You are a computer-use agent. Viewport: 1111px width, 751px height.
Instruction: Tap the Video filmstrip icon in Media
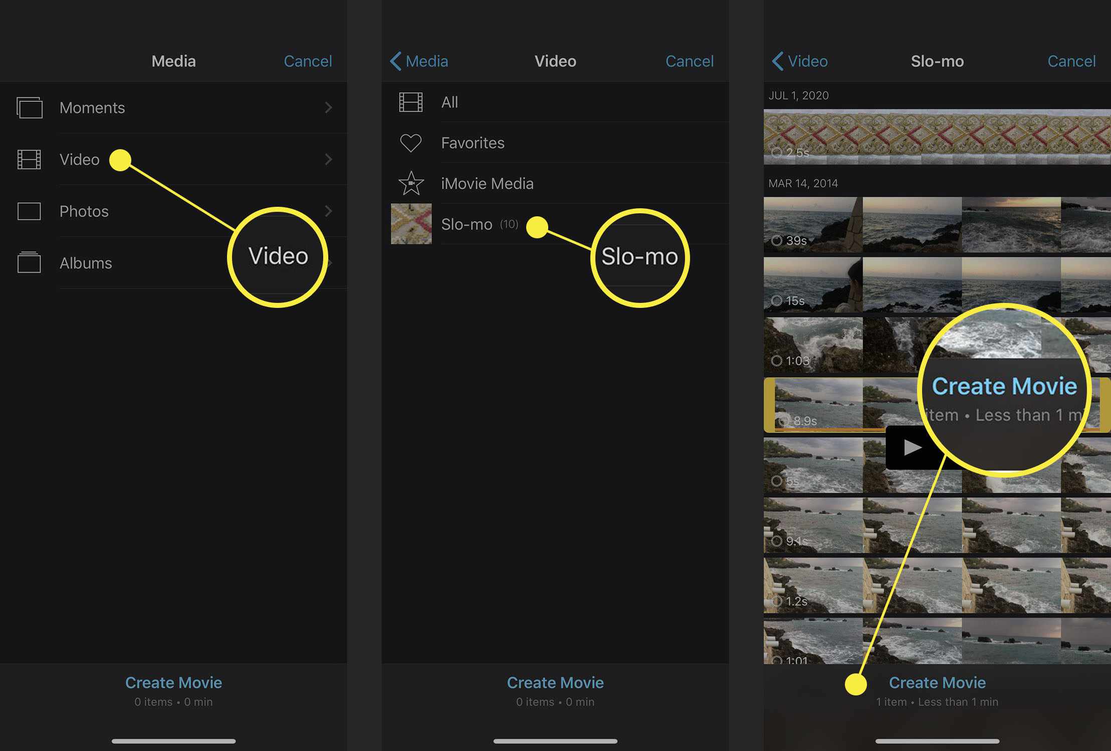point(29,160)
